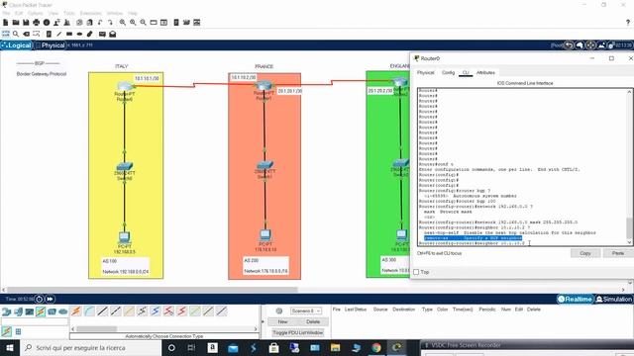Pick the red Serial DCE cable icon
The height and width of the screenshot is (356, 634).
pos(169,311)
